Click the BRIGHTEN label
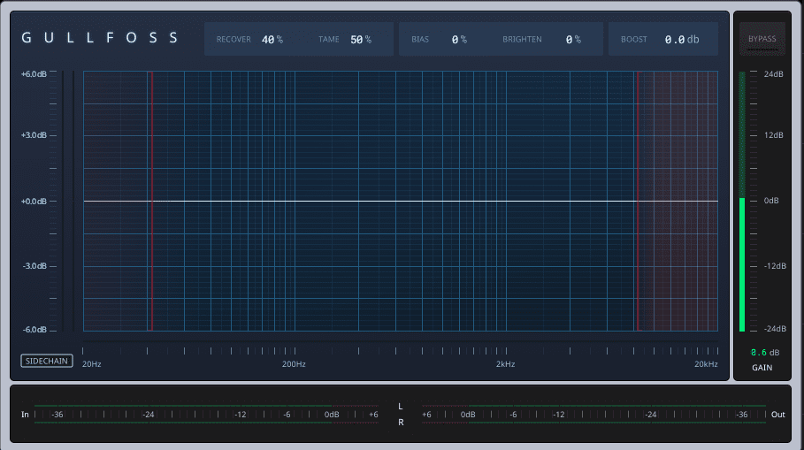The width and height of the screenshot is (804, 450). pyautogui.click(x=522, y=40)
